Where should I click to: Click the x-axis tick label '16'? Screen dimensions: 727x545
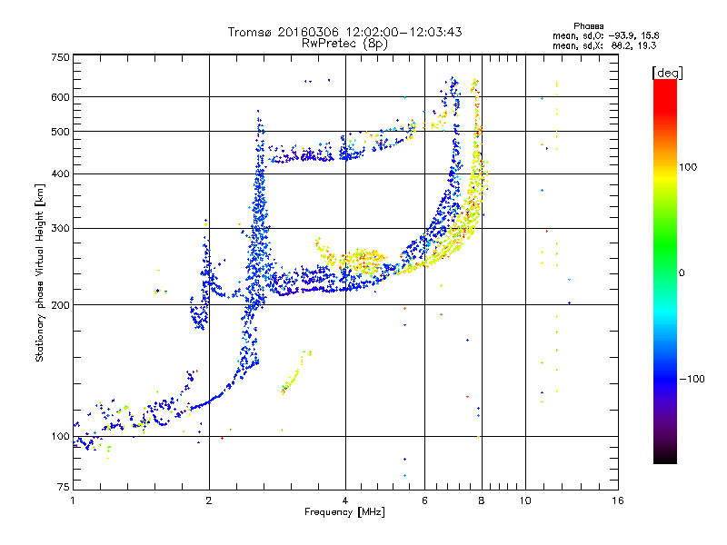pos(618,500)
